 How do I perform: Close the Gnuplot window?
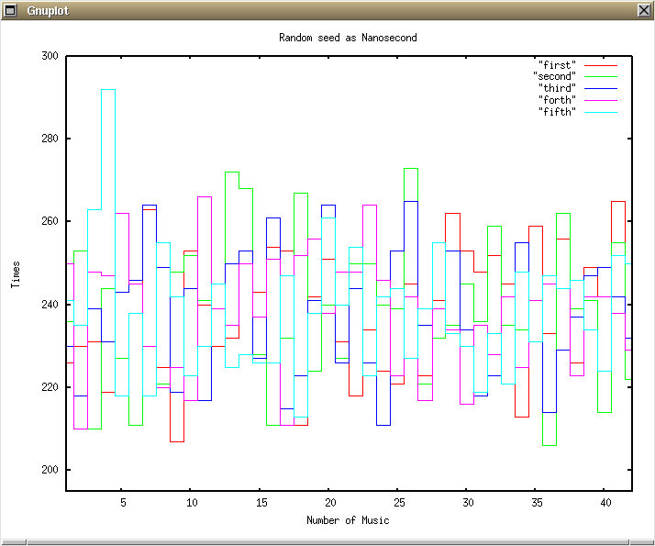[x=644, y=10]
